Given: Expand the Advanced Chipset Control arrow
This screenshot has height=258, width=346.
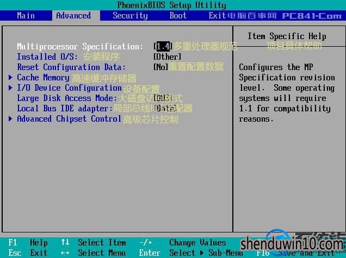Looking at the screenshot, I should pyautogui.click(x=10, y=119).
